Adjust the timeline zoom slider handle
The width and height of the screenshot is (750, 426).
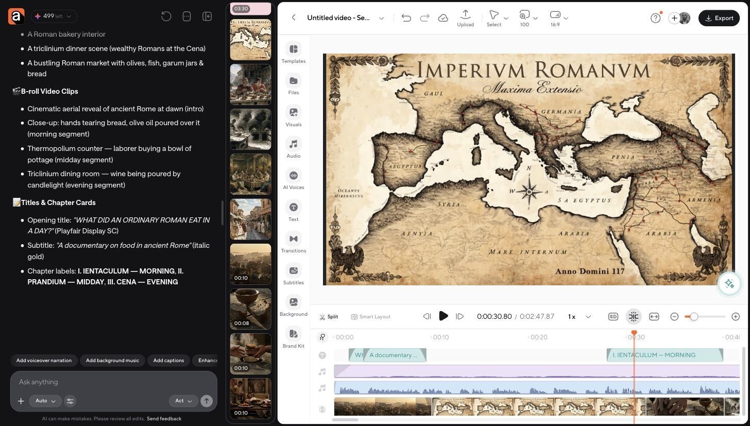click(694, 317)
